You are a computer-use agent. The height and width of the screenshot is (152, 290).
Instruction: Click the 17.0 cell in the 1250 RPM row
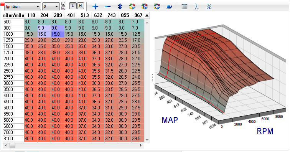point(138,40)
